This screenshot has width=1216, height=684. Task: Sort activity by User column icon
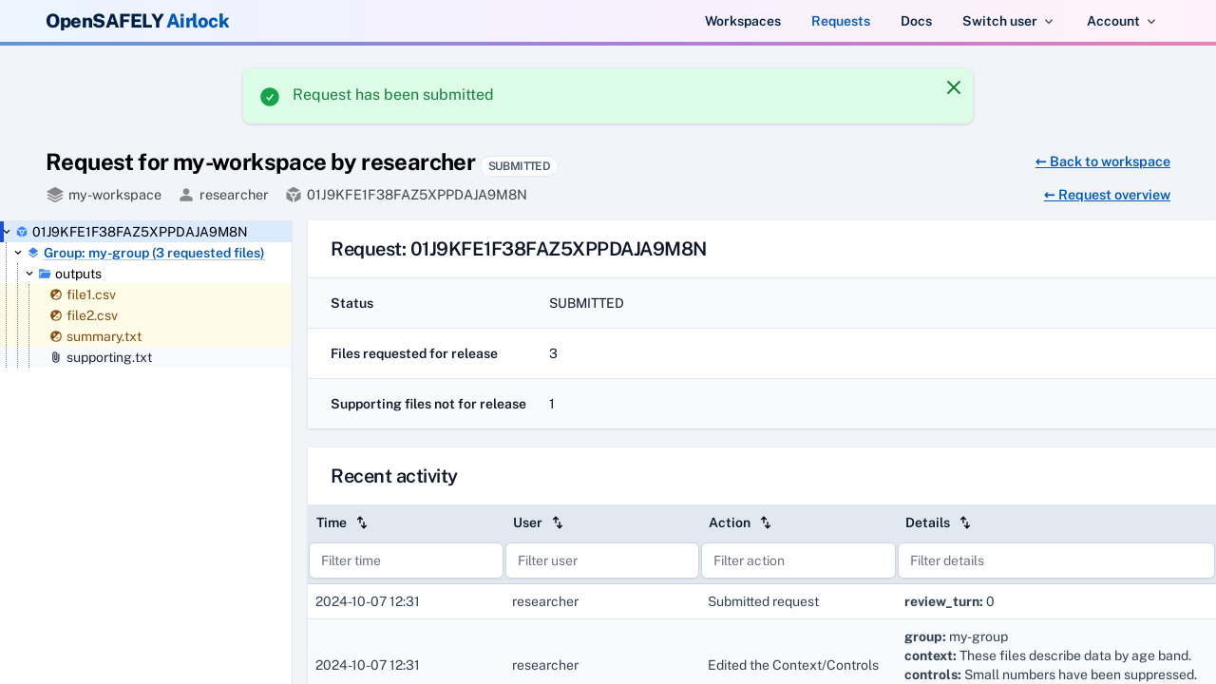pos(558,522)
